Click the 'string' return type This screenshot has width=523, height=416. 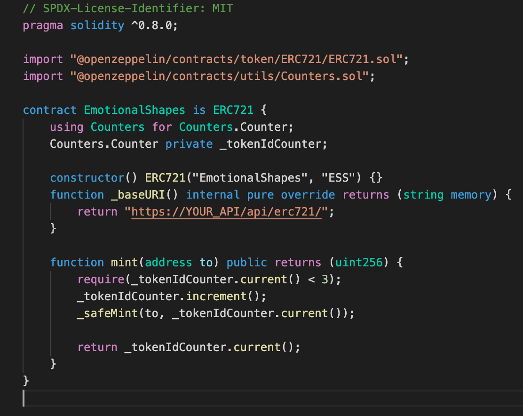423,195
